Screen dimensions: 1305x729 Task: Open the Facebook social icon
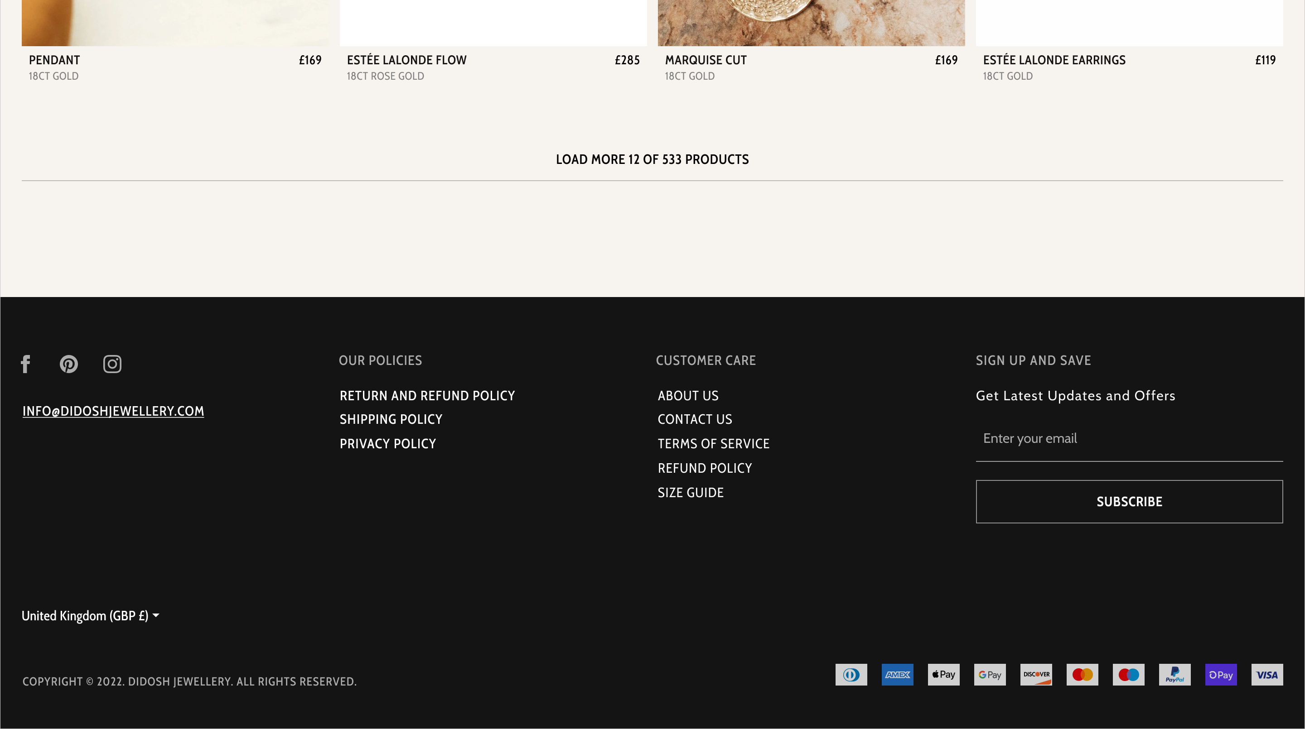pos(26,364)
